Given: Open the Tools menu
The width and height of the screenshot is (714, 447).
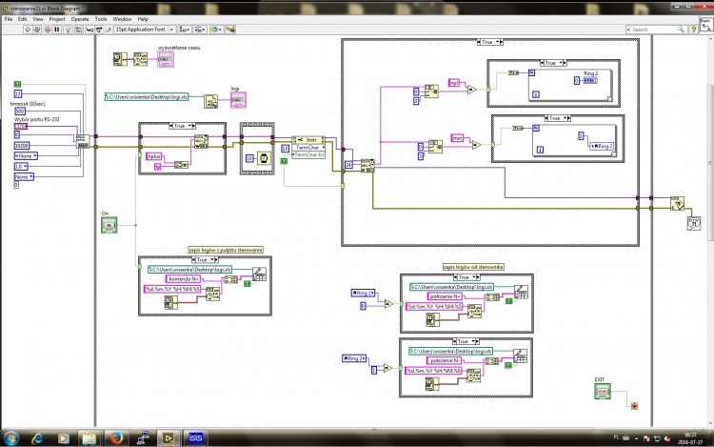Looking at the screenshot, I should tap(101, 19).
